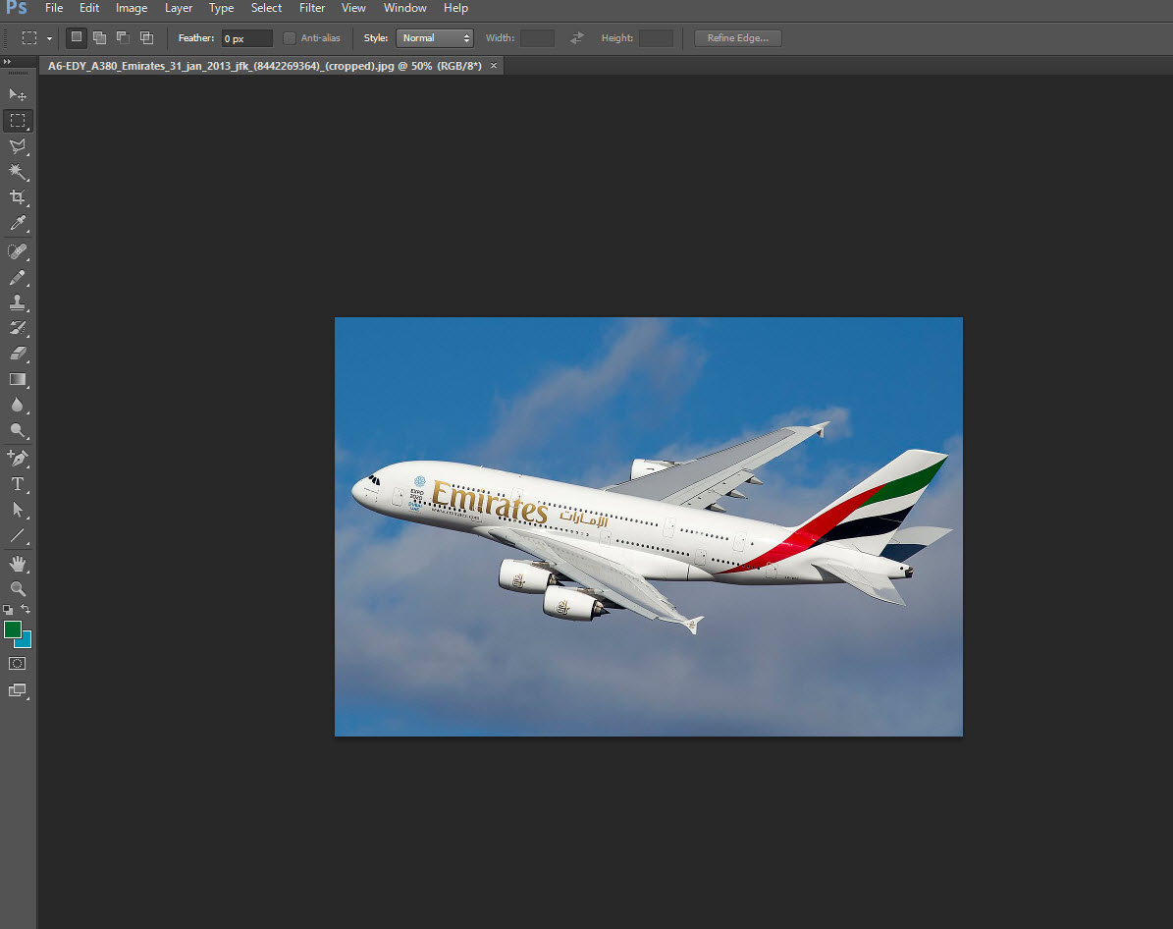Change screen mode button
The height and width of the screenshot is (929, 1173).
tap(18, 690)
